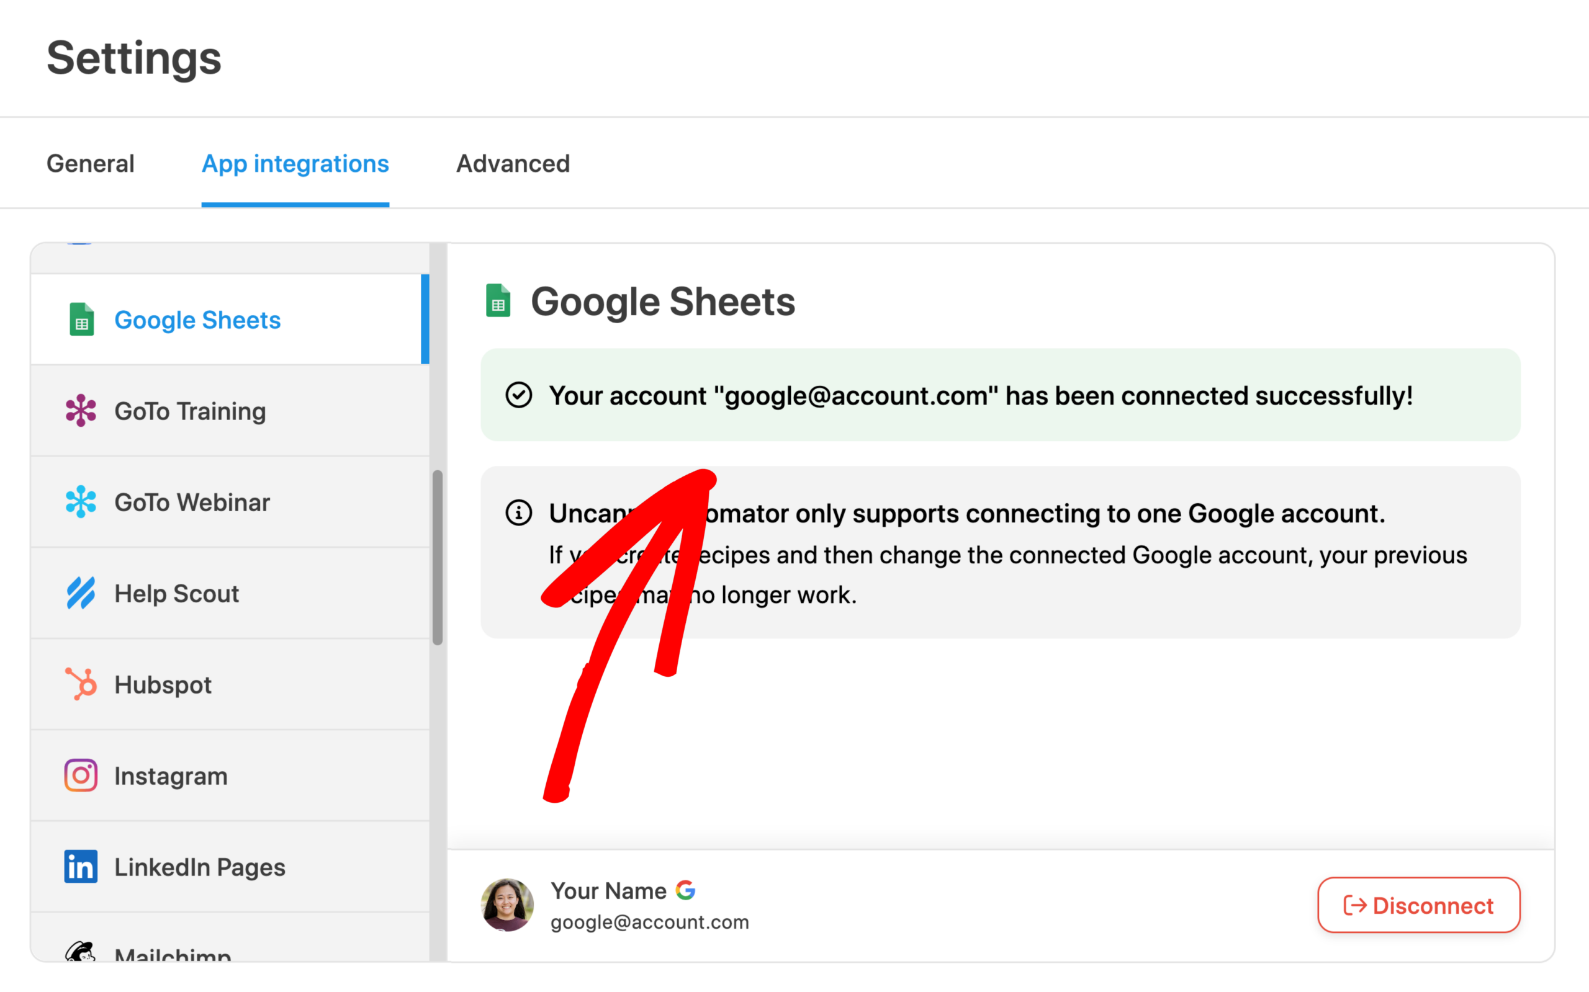
Task: Click the user profile avatar photo
Action: pyautogui.click(x=506, y=905)
